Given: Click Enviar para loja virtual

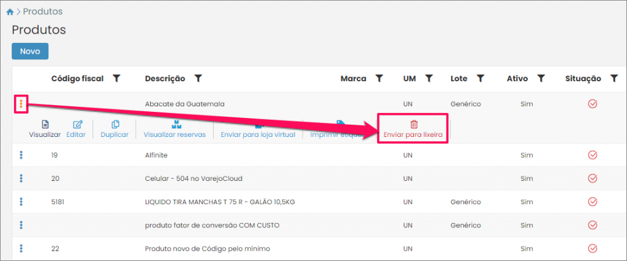Looking at the screenshot, I should pyautogui.click(x=258, y=129).
